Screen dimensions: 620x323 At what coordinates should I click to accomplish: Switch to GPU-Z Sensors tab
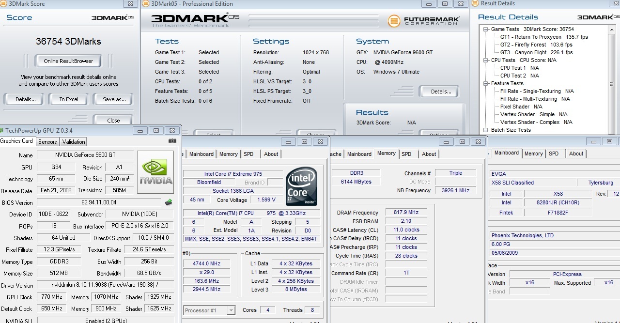point(47,141)
